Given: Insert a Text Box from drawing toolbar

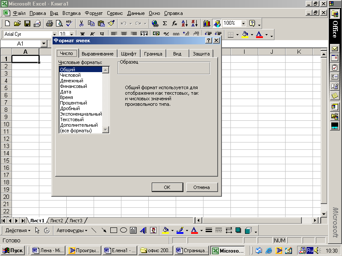Looking at the screenshot, I should tap(133, 230).
